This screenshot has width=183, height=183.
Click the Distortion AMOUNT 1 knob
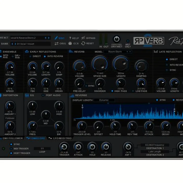click(10, 106)
